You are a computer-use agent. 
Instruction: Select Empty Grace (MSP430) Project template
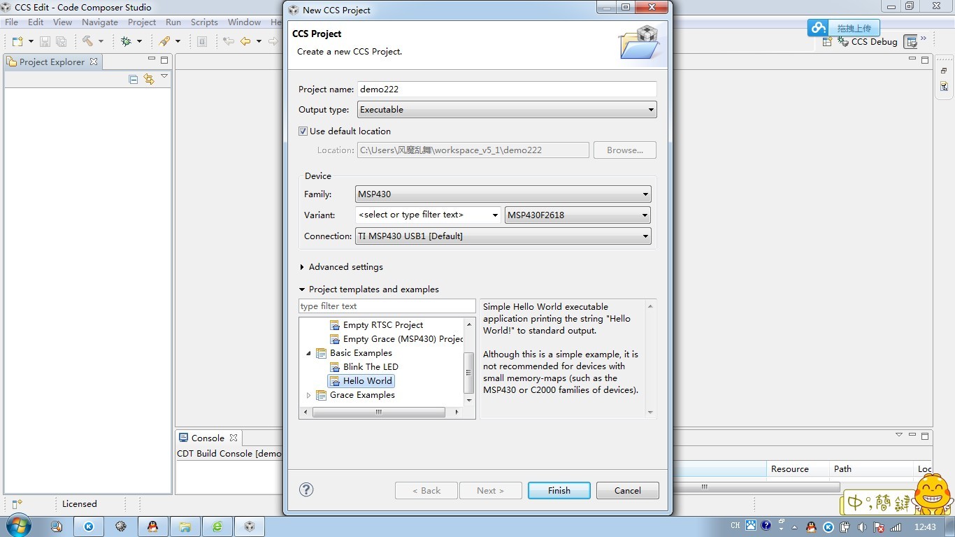[x=396, y=339]
